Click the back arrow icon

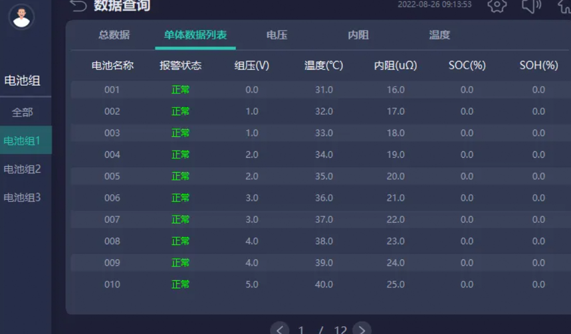pyautogui.click(x=78, y=5)
